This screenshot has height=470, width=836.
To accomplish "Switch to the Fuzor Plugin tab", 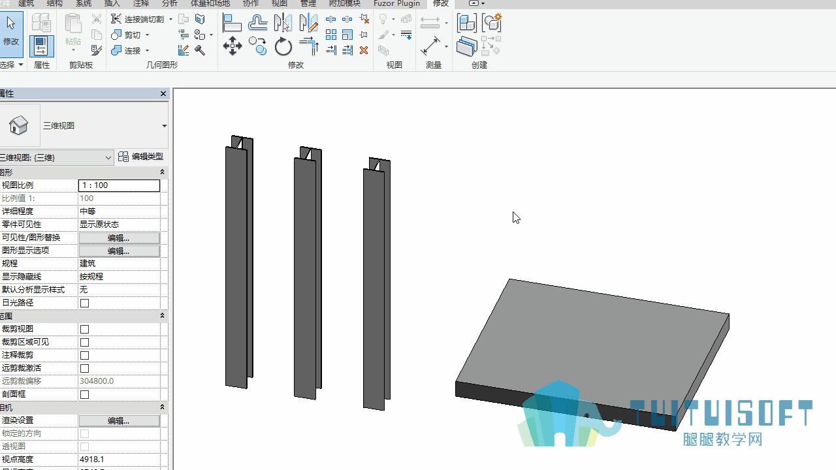I will coord(396,3).
